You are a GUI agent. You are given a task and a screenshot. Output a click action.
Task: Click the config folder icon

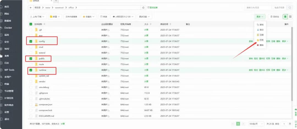click(36, 41)
